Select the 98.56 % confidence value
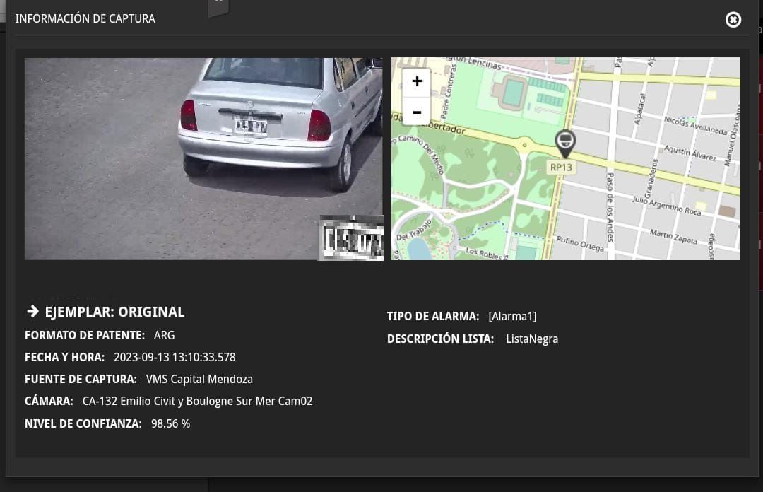Image resolution: width=763 pixels, height=492 pixels. [170, 424]
